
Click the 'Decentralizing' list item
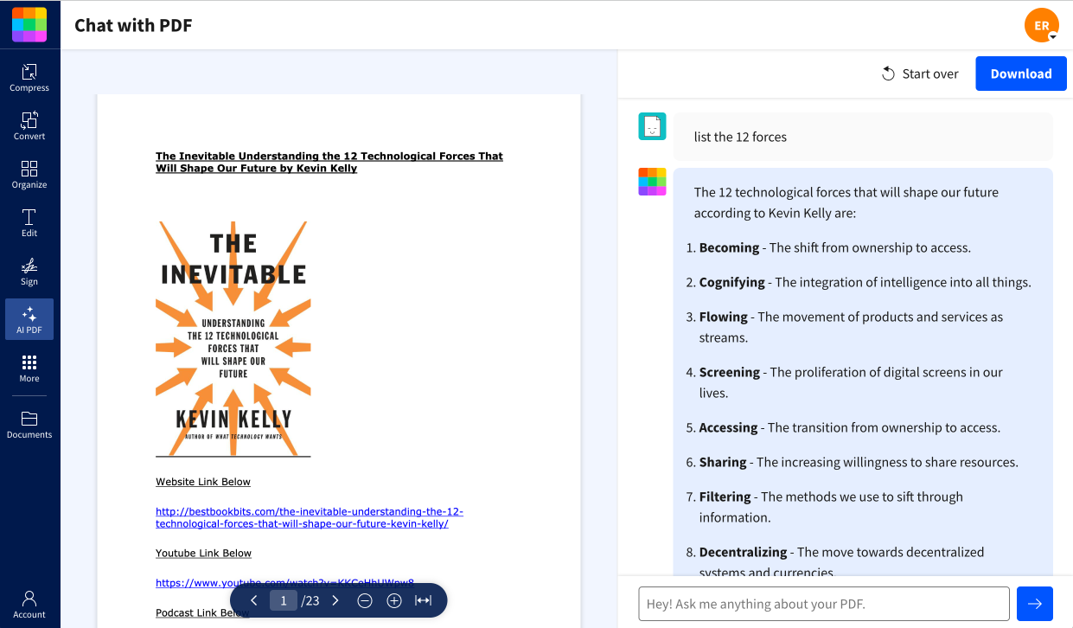coord(842,561)
